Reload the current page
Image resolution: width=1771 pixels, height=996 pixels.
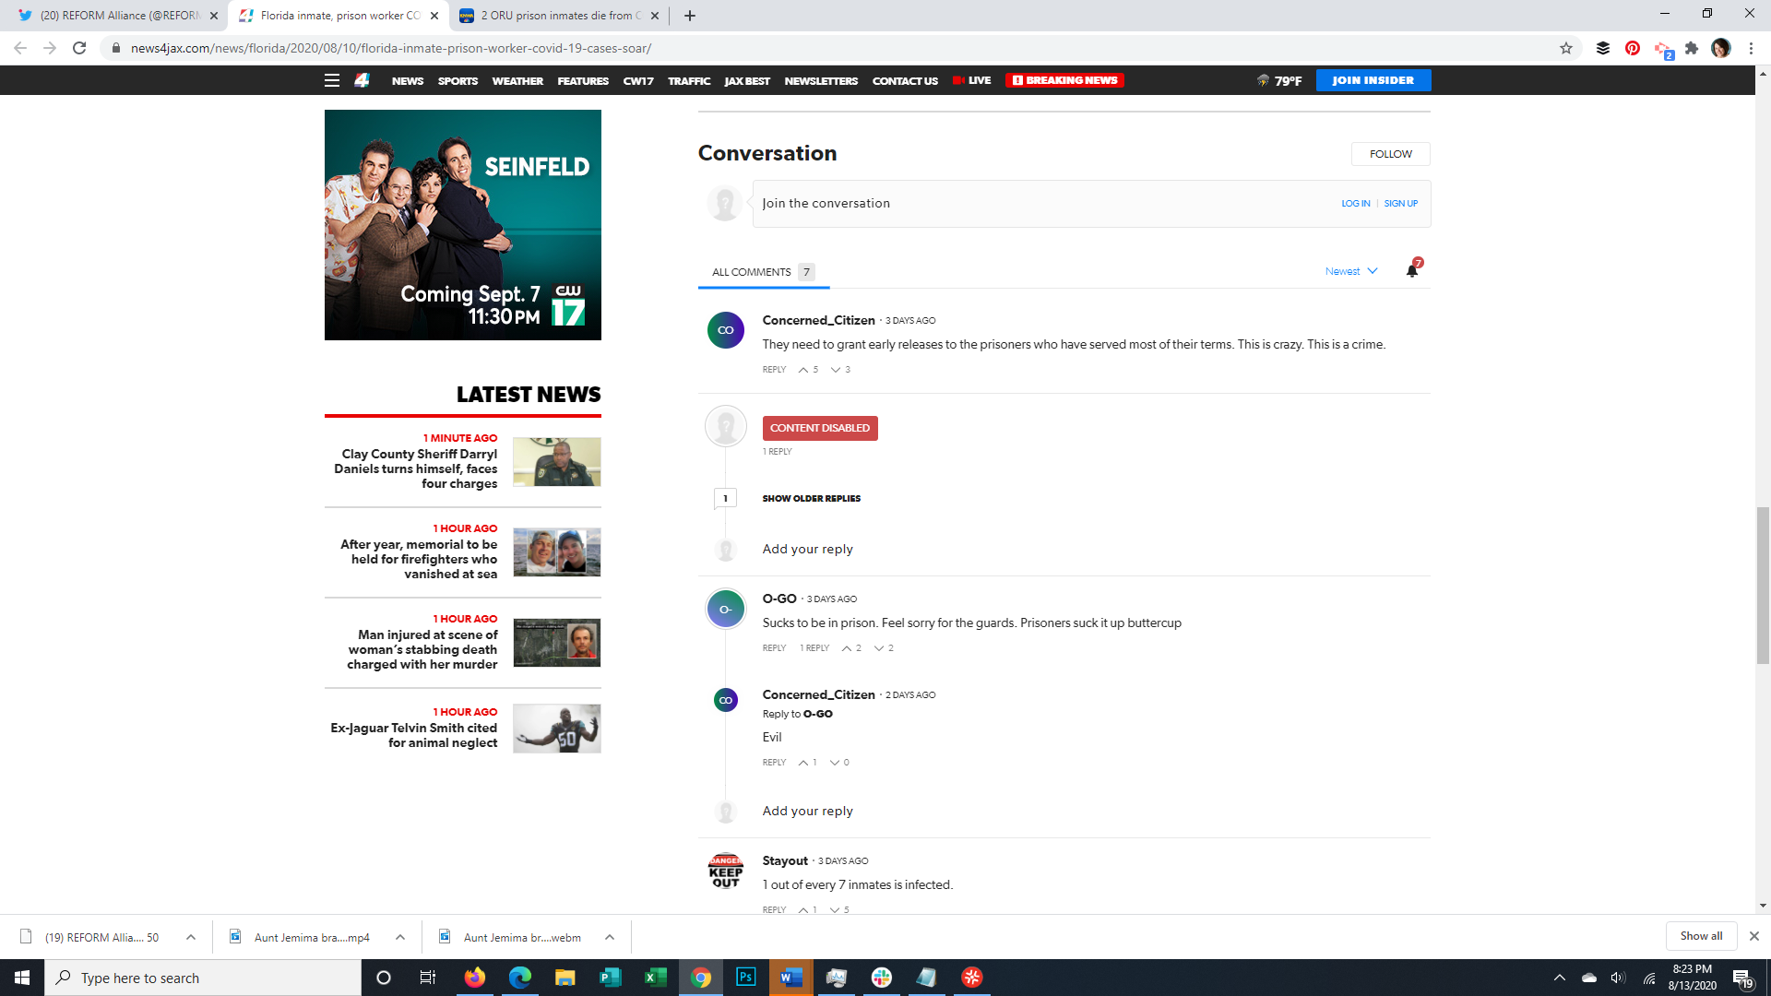click(x=79, y=48)
